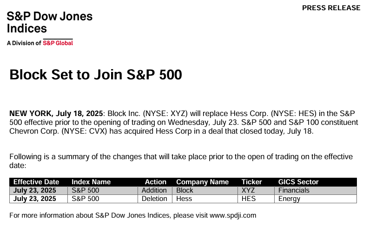The height and width of the screenshot is (226, 369).
Task: Select the Financials sector cell
Action: [316, 190]
